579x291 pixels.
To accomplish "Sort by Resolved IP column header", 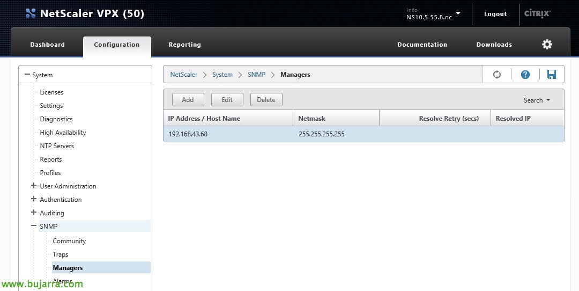I will [528, 118].
